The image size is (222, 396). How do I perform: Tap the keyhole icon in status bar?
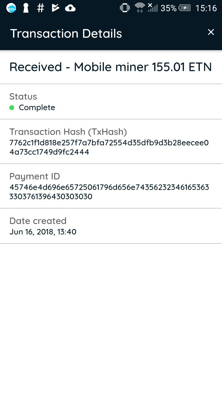click(x=26, y=8)
